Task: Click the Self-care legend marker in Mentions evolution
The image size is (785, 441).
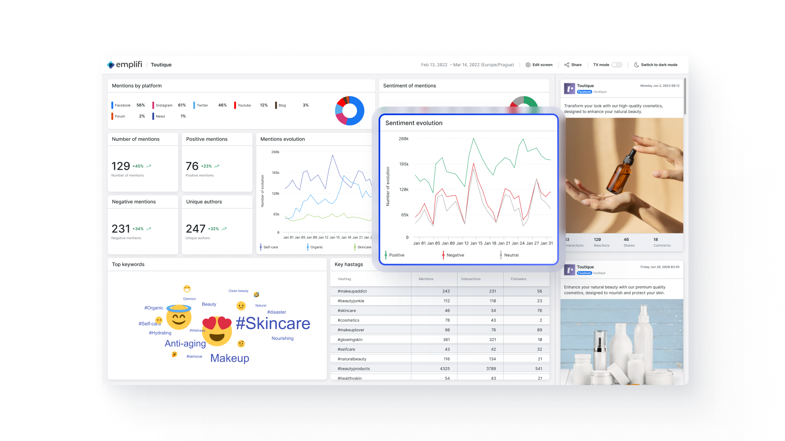Action: (261, 247)
